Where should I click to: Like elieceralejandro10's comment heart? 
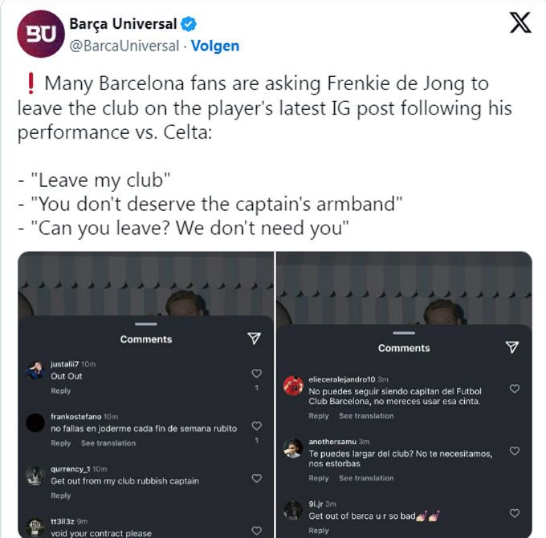pos(515,388)
